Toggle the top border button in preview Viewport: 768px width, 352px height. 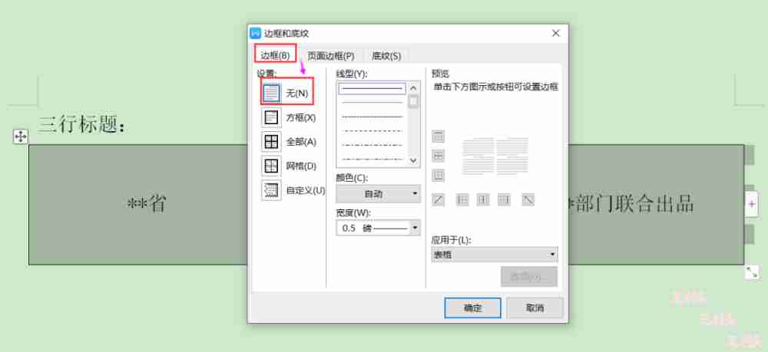coord(439,137)
